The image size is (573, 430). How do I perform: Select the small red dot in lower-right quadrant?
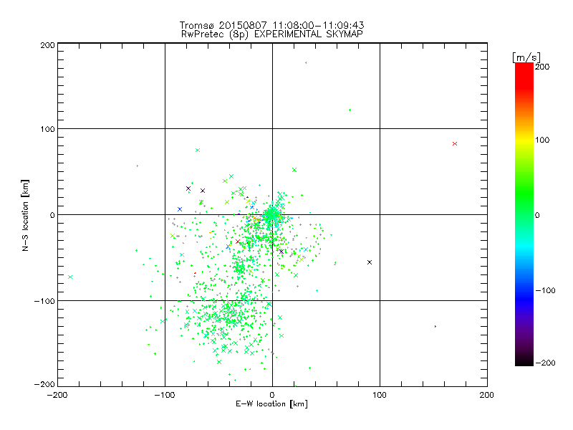point(435,326)
